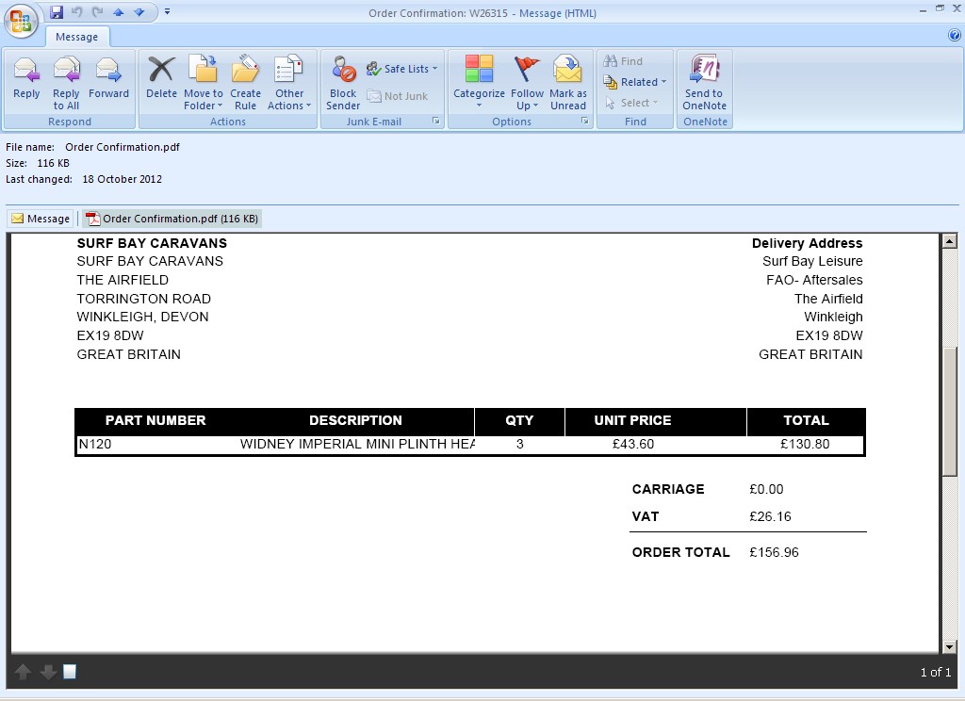Expand the Other Actions menu
This screenshot has height=701, width=965.
click(289, 81)
